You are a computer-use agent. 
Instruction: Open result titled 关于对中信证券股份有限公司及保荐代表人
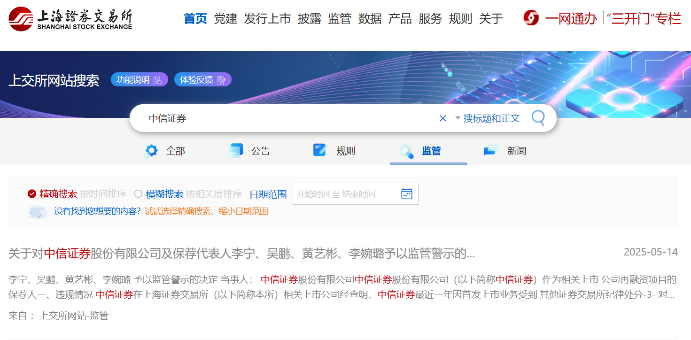pyautogui.click(x=241, y=254)
